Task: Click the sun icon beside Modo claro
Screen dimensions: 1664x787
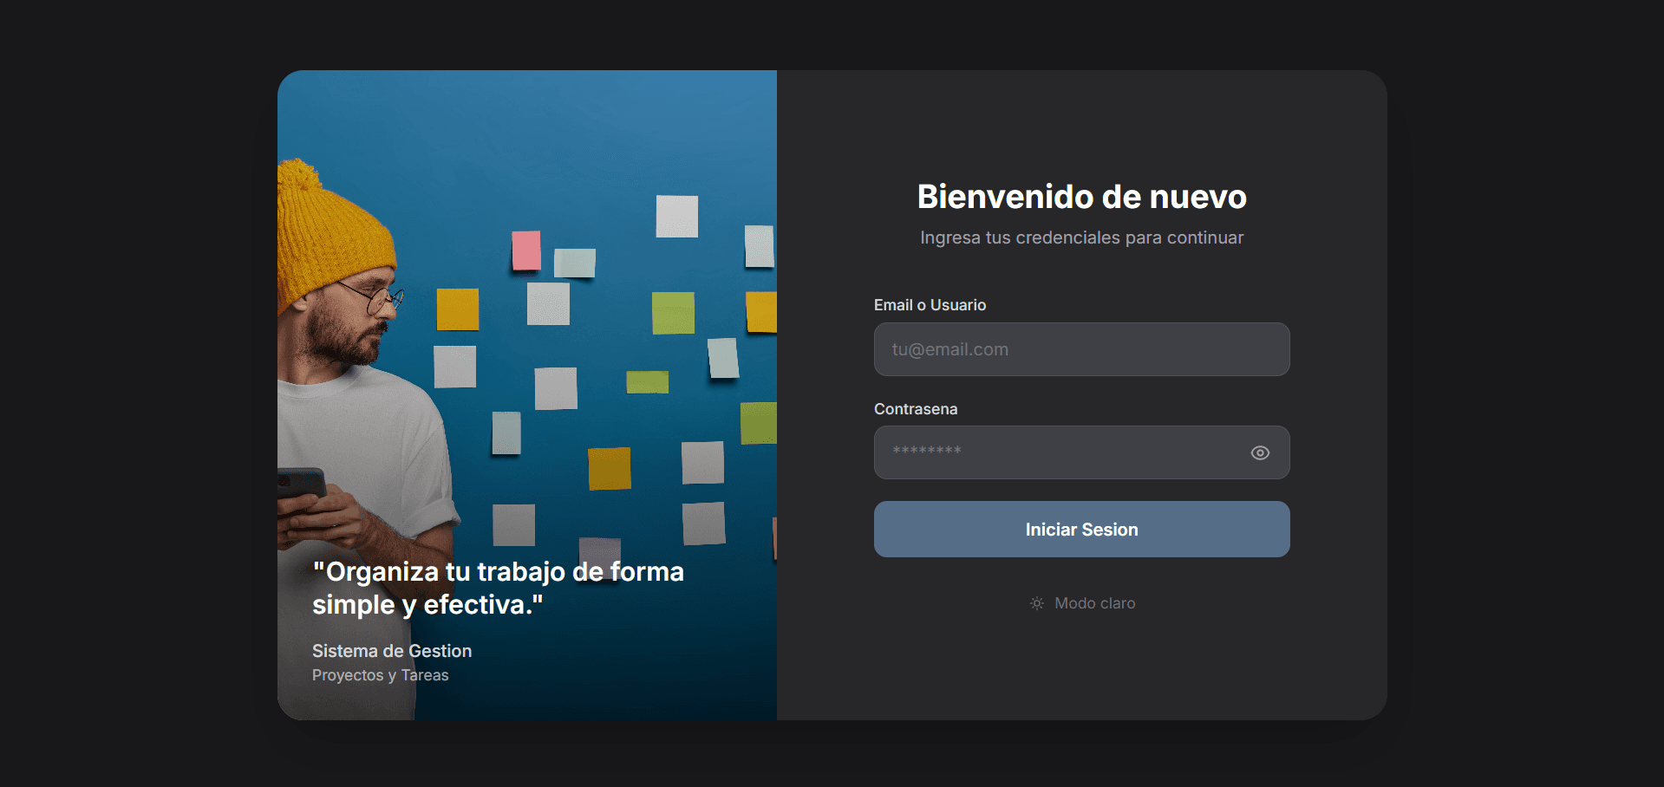Action: 1036,603
